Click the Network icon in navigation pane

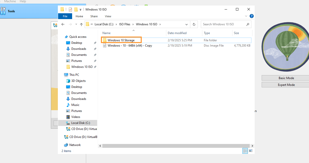(x=66, y=145)
